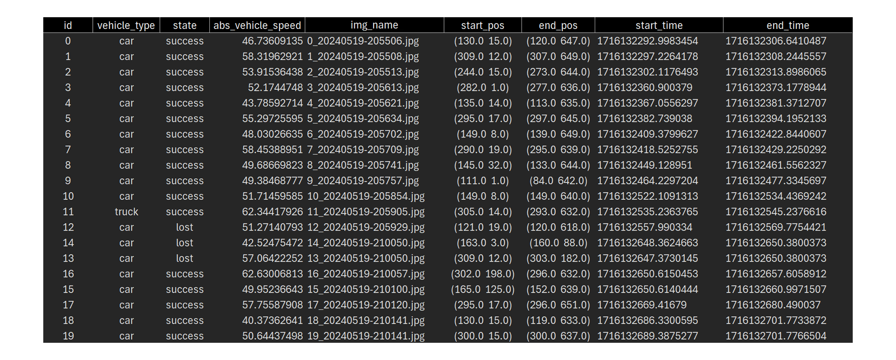
Task: Select image name 18_20240519-210141.jpg
Action: [366, 320]
